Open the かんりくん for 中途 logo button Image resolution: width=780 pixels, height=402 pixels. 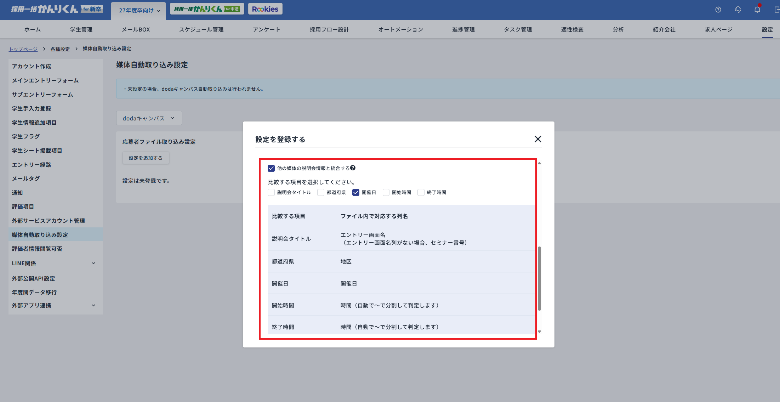(x=207, y=9)
